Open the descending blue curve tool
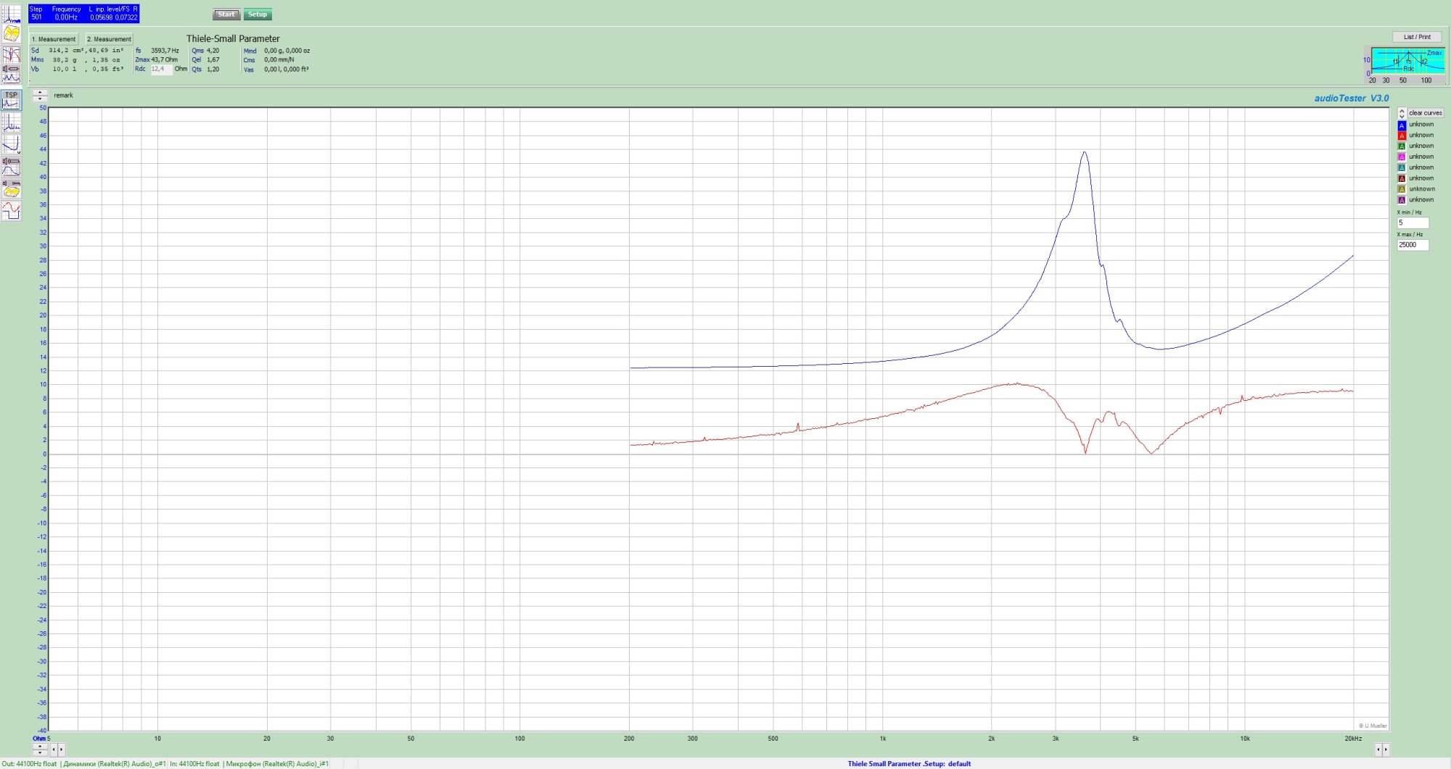1451x769 pixels. tap(11, 144)
